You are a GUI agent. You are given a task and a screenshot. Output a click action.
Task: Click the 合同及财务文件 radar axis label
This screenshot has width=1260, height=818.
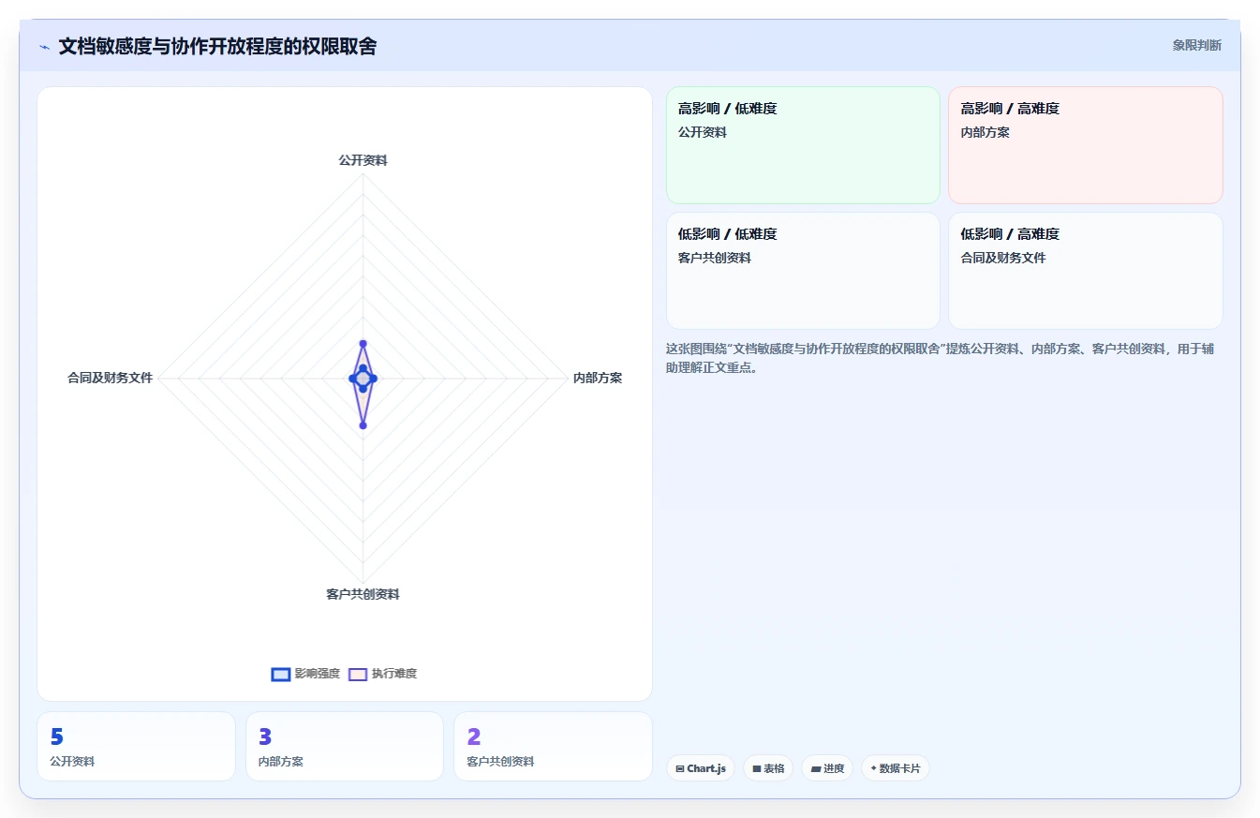click(110, 378)
